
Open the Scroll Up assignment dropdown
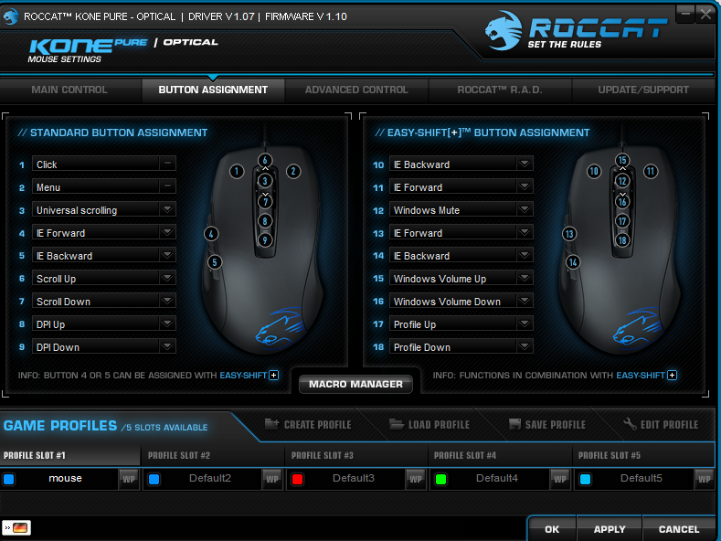point(167,278)
